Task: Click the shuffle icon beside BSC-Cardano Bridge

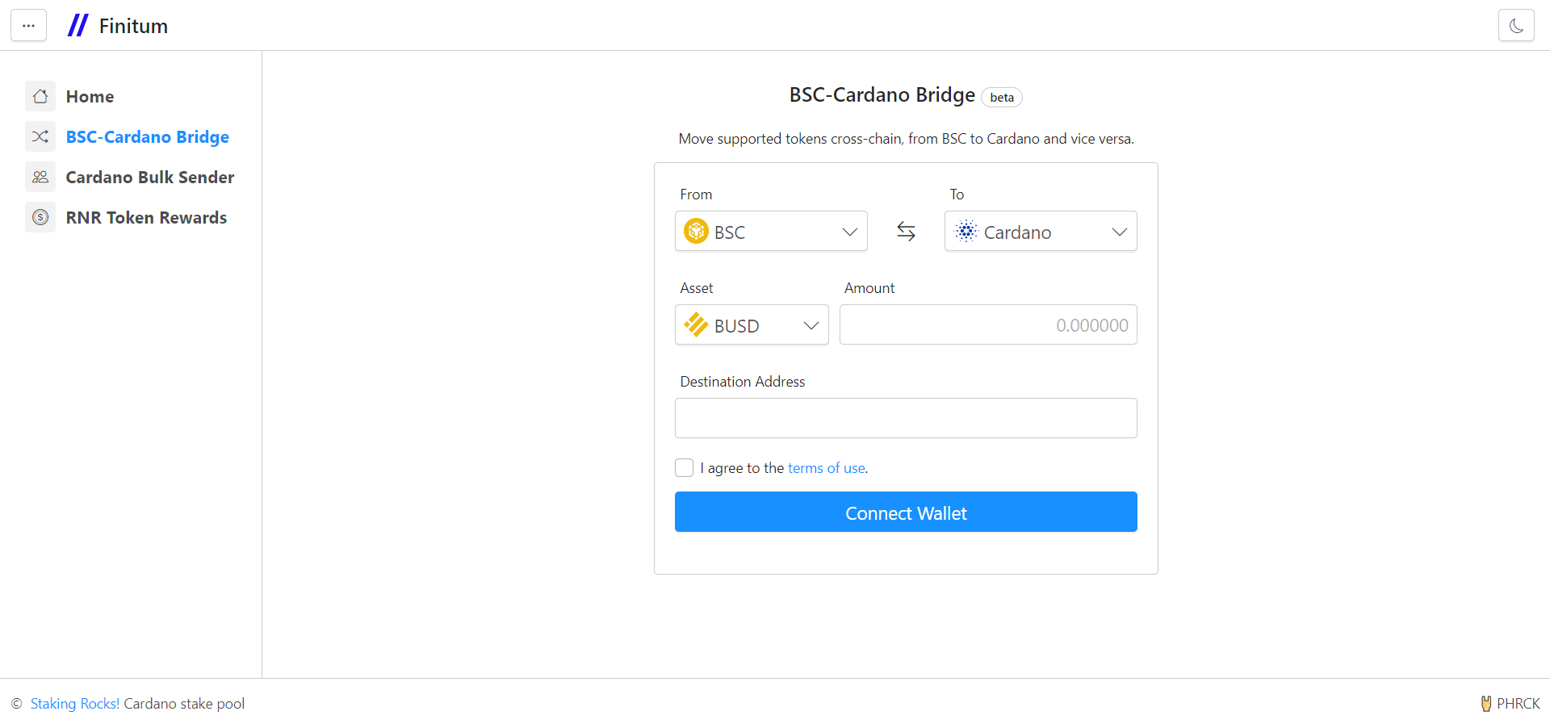Action: click(x=40, y=136)
